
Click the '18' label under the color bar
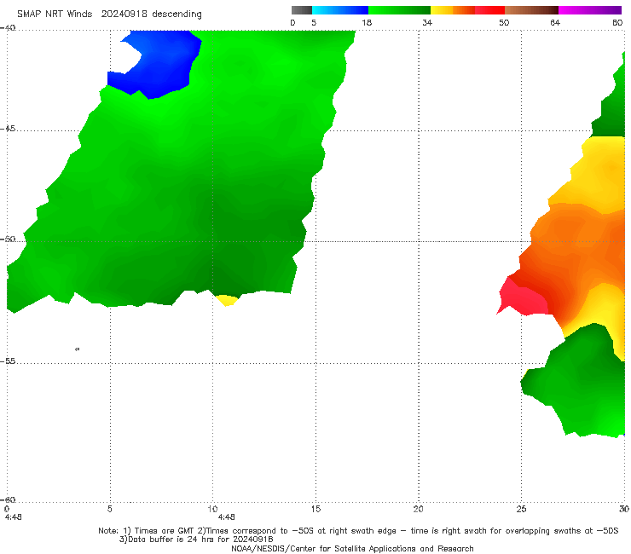(x=367, y=23)
